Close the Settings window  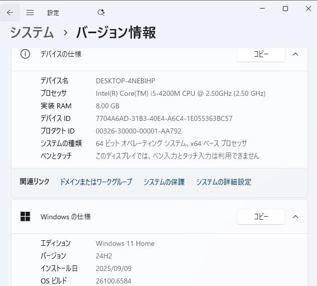308,9
